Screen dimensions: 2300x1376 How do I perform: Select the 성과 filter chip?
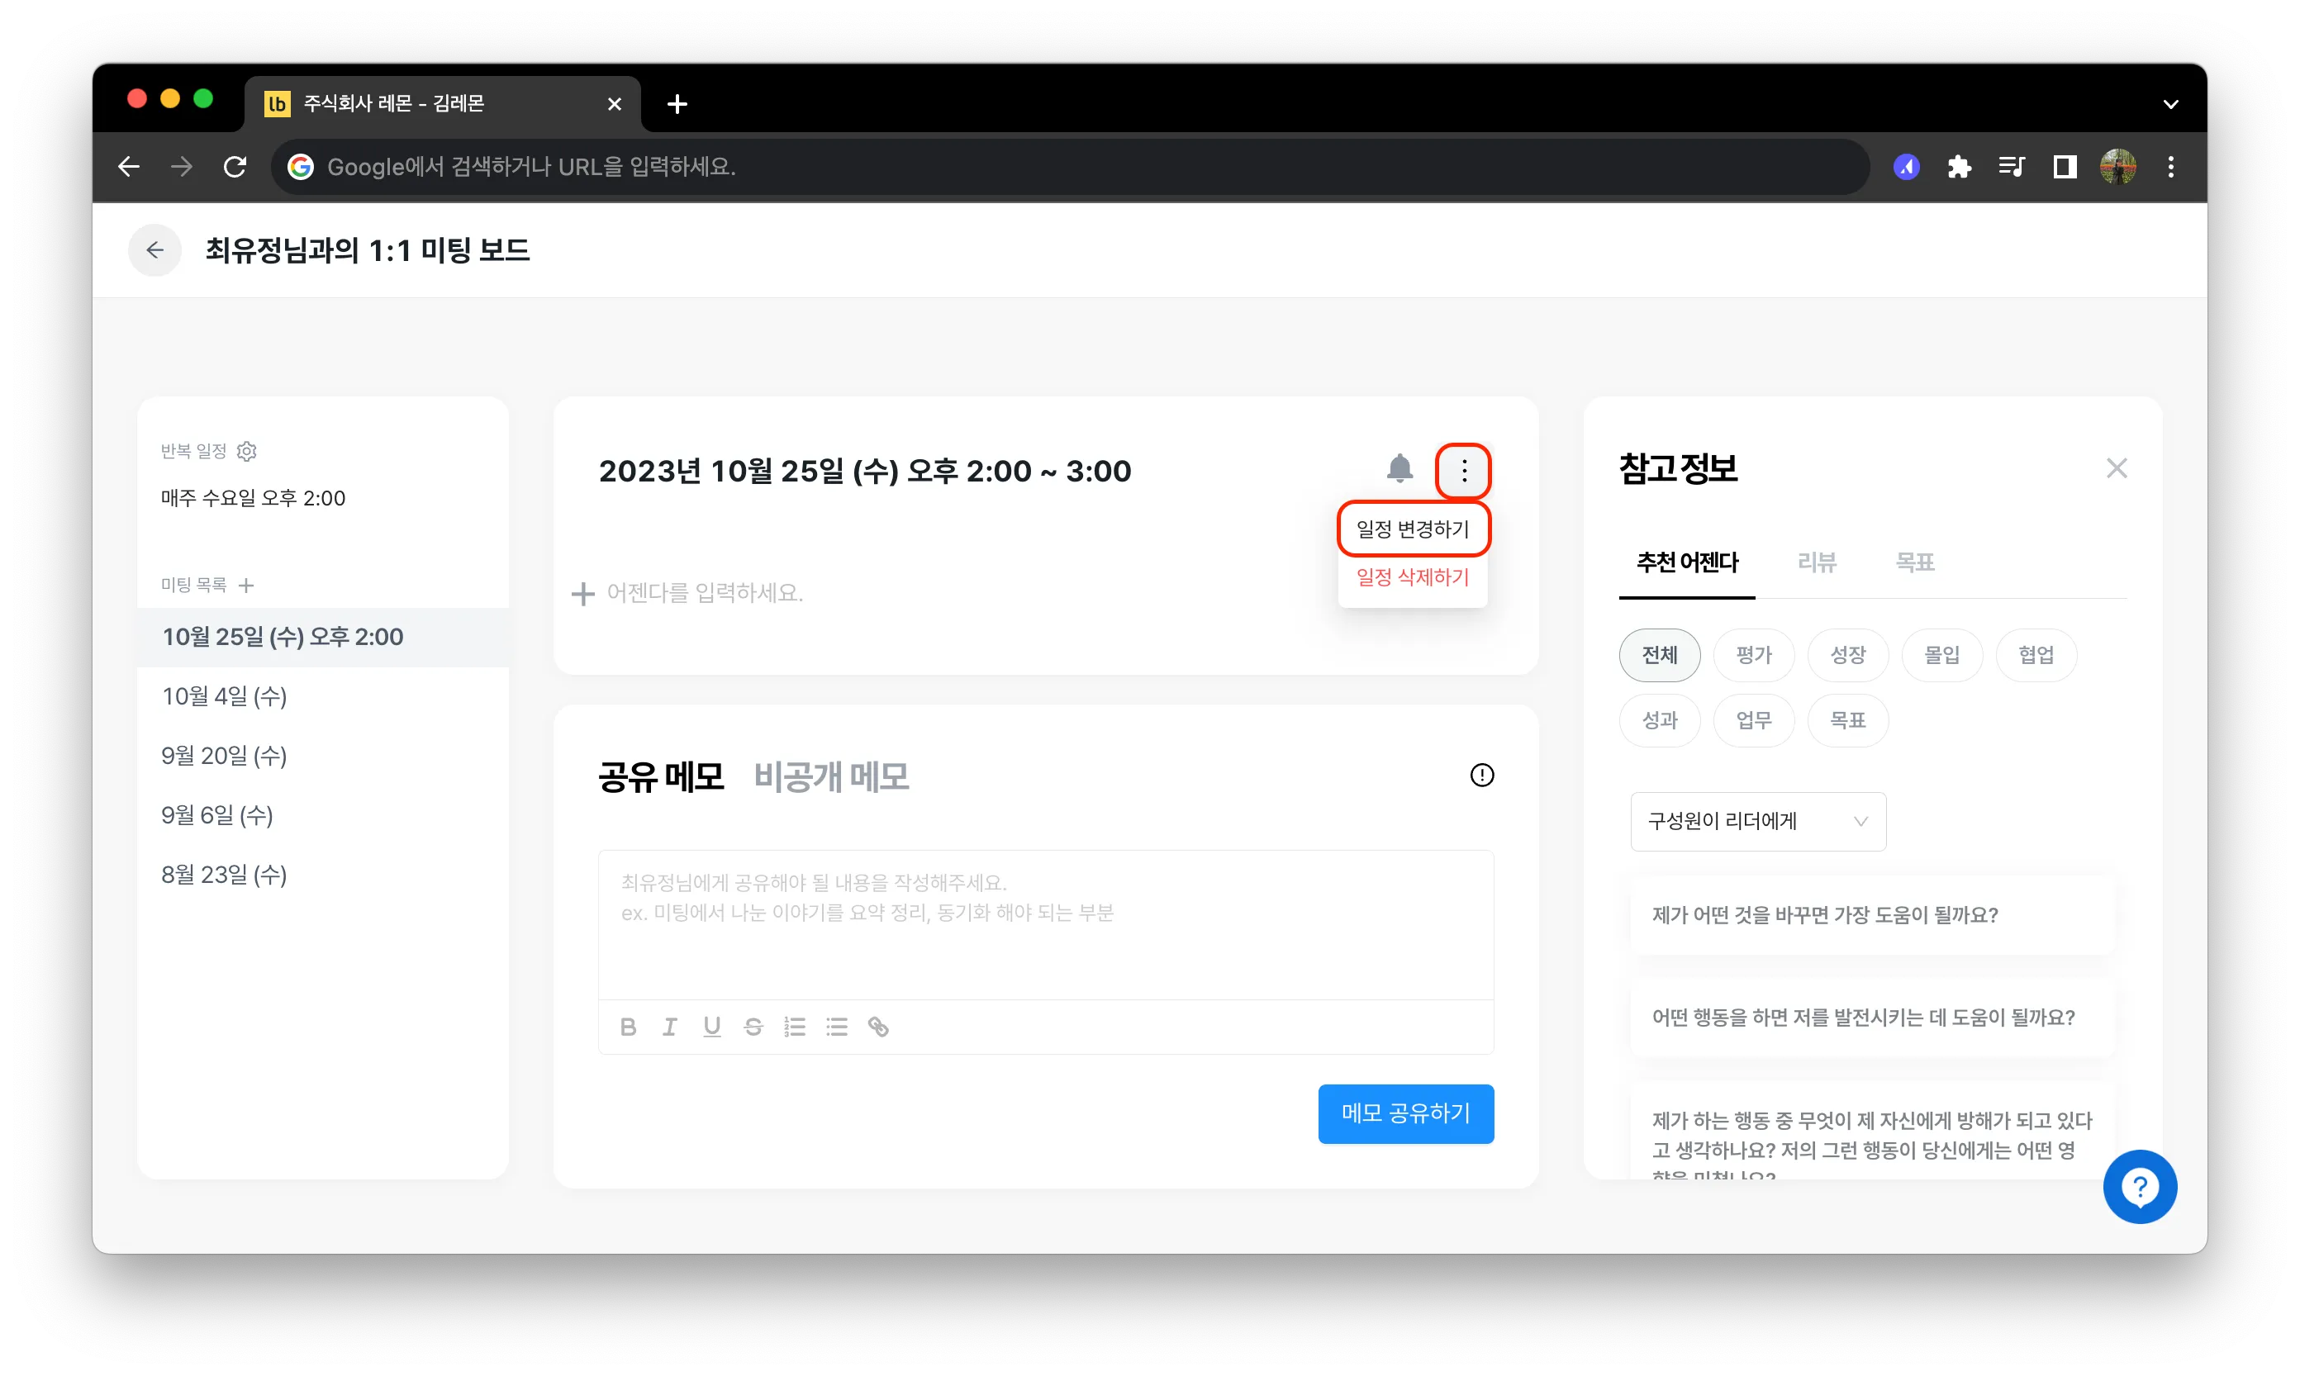[1659, 720]
